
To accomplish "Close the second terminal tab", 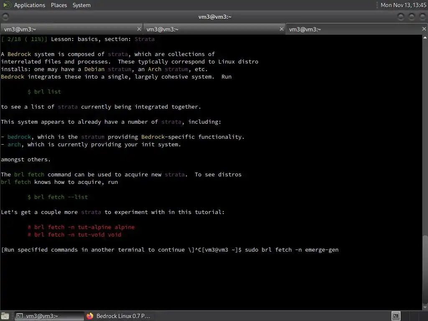I will 281,29.
